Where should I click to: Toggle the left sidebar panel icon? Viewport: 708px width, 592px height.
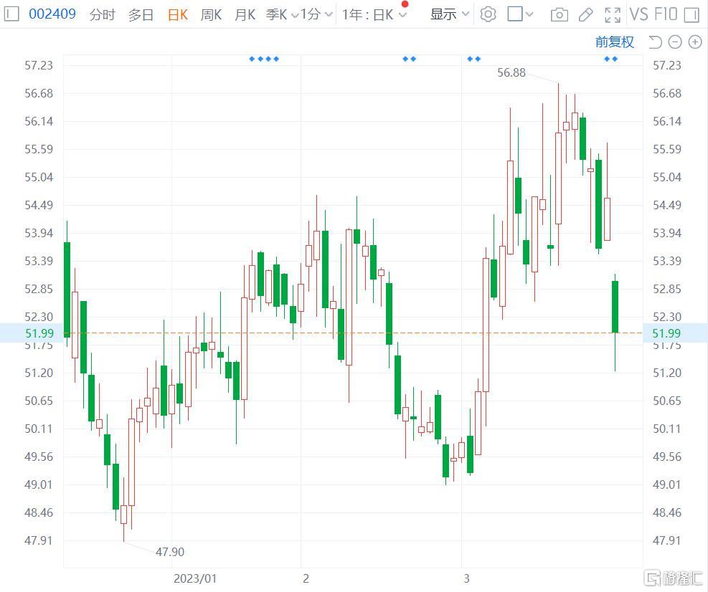(x=11, y=14)
